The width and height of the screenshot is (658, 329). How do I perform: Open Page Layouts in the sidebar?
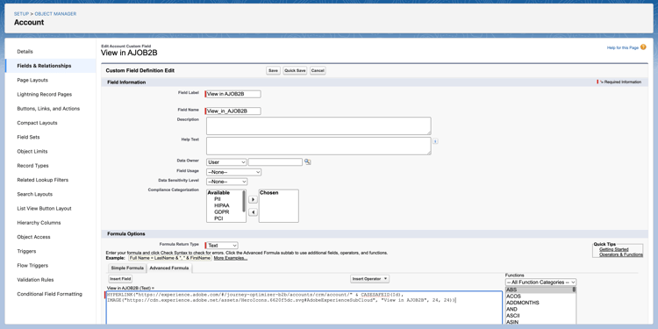pyautogui.click(x=32, y=80)
